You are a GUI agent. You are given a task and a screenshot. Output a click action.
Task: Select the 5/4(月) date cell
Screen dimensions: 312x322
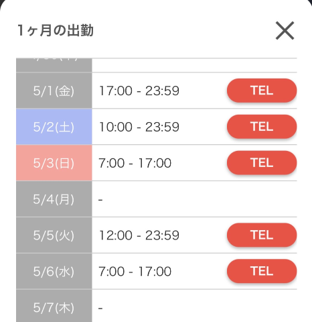54,199
